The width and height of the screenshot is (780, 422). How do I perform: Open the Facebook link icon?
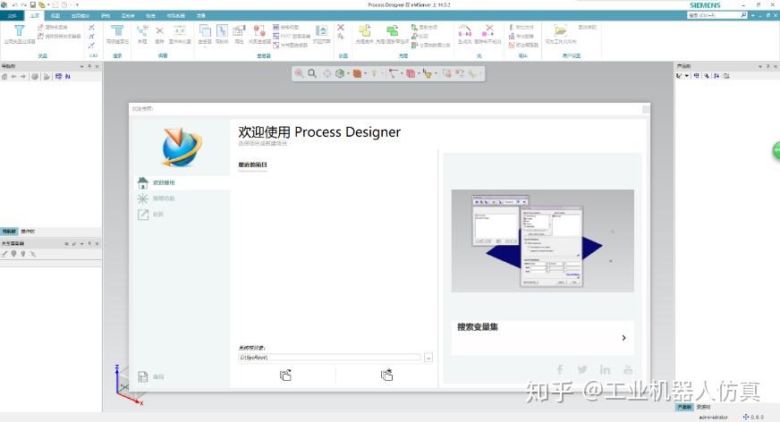point(560,369)
